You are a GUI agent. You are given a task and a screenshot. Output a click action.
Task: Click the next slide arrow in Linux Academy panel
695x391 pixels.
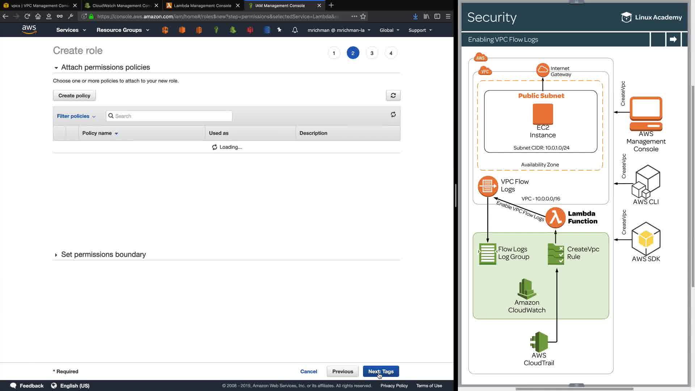[673, 39]
